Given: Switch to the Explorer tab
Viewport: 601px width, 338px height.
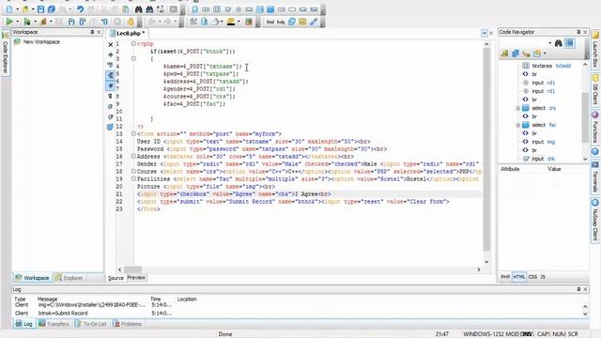Looking at the screenshot, I should click(69, 278).
